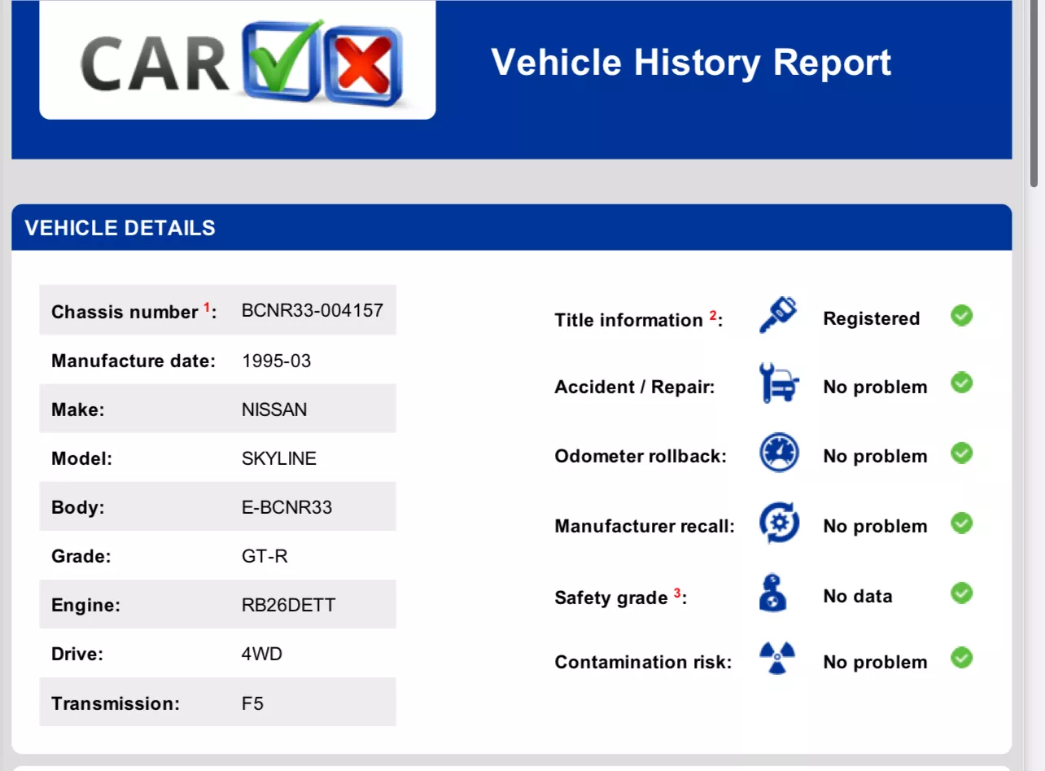The image size is (1045, 771).
Task: Click the Registered status text
Action: [x=872, y=318]
